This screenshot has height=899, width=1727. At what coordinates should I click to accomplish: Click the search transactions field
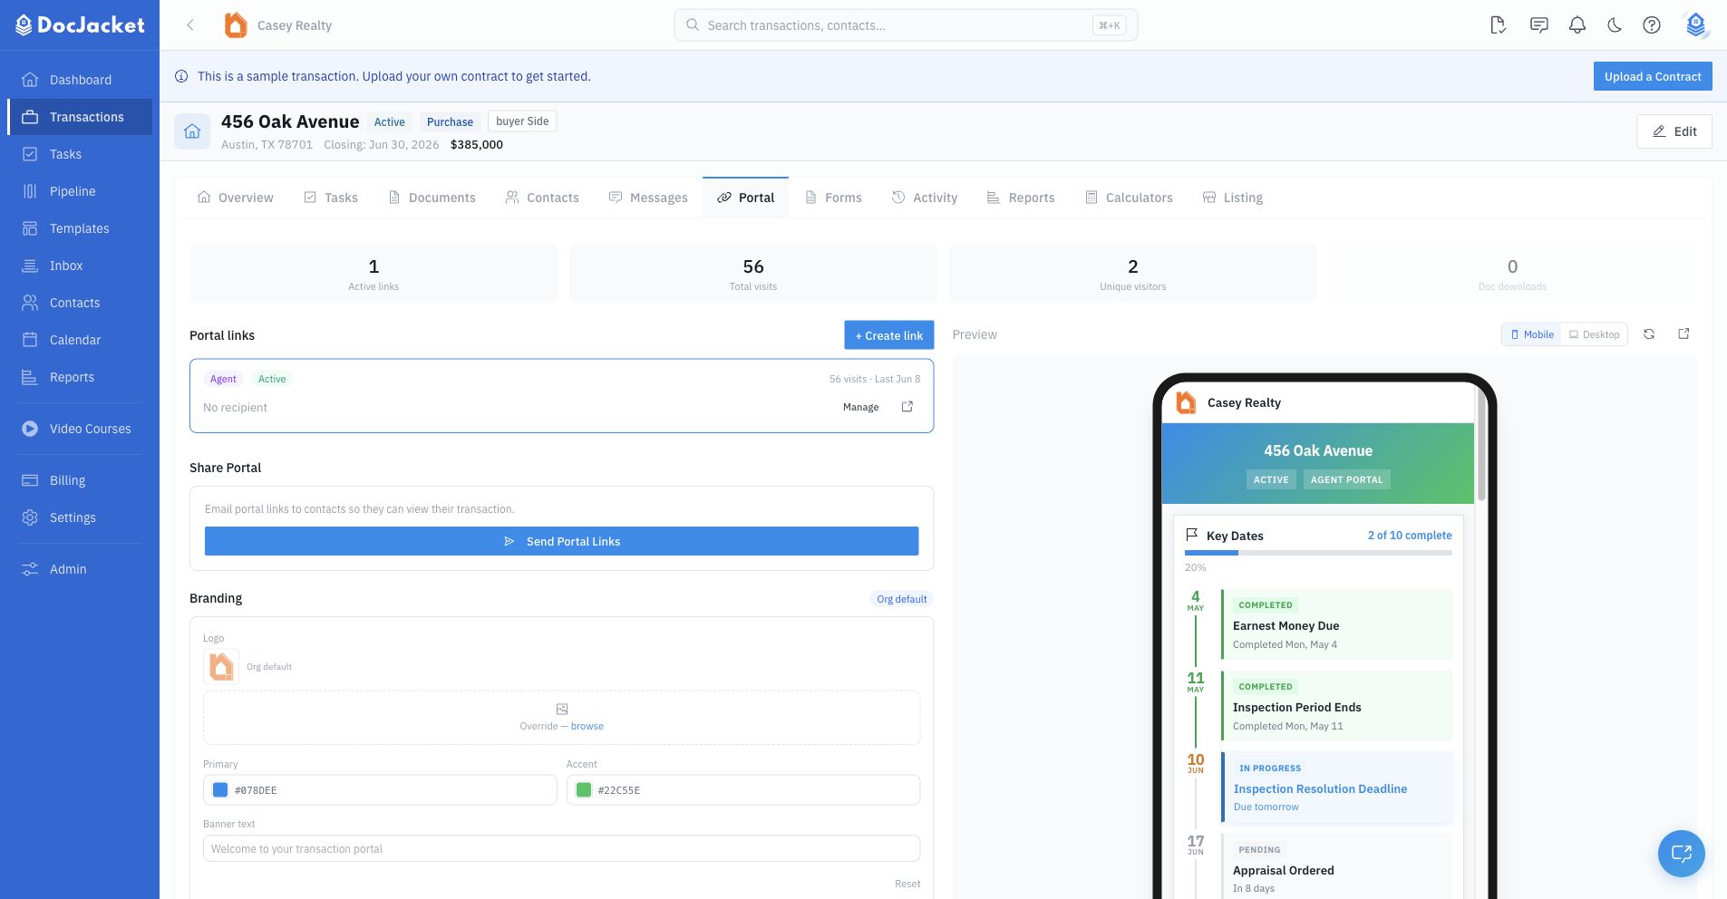point(905,25)
